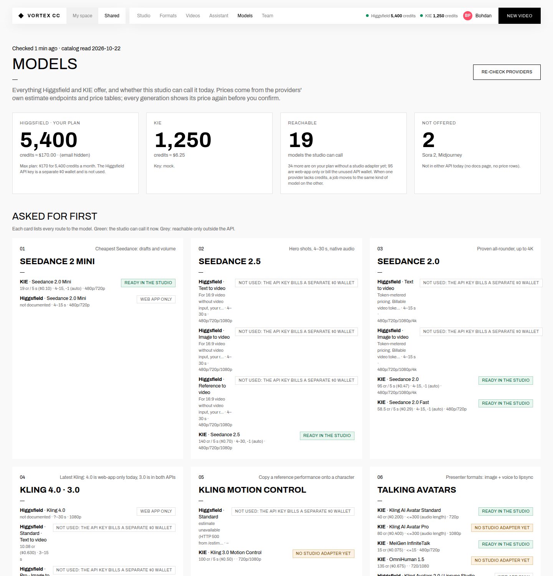Image resolution: width=553 pixels, height=576 pixels.
Task: Click Web App Only badge for Higgsfield Seedance 2.0 Mini
Action: (156, 300)
